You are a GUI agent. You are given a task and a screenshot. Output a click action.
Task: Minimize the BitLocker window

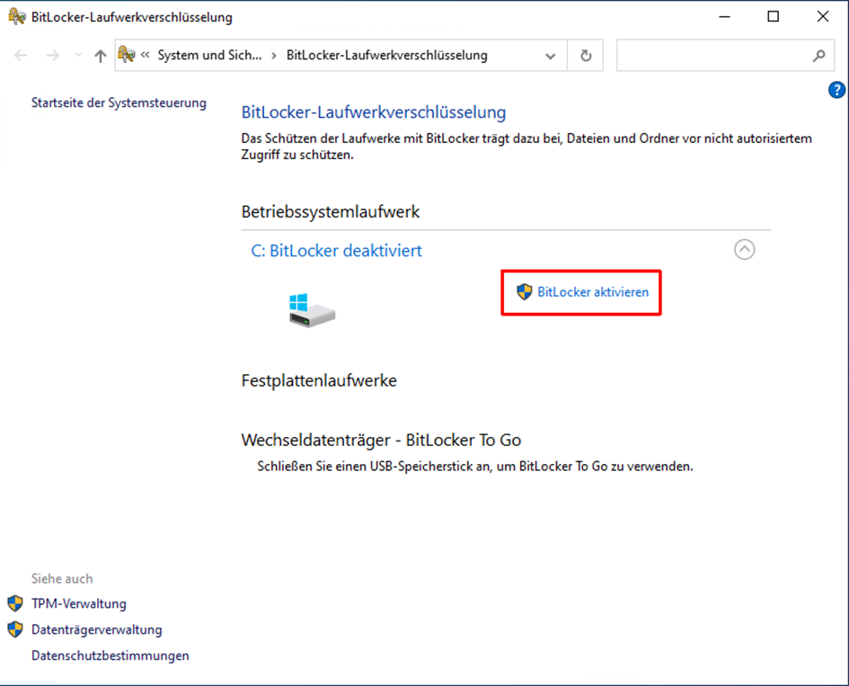pos(724,17)
